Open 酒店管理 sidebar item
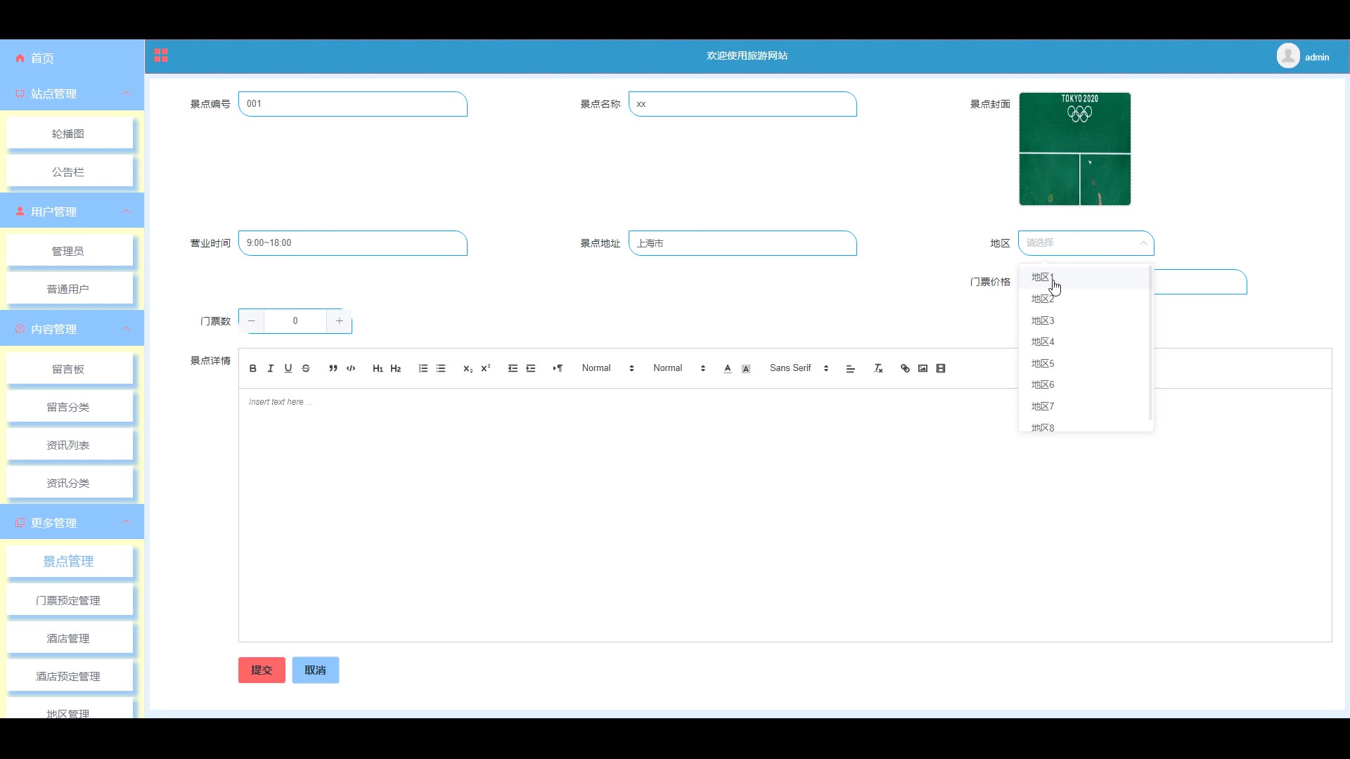Viewport: 1350px width, 759px height. tap(69, 638)
